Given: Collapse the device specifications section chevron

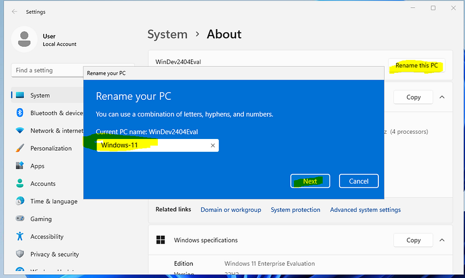Looking at the screenshot, I should [x=442, y=97].
